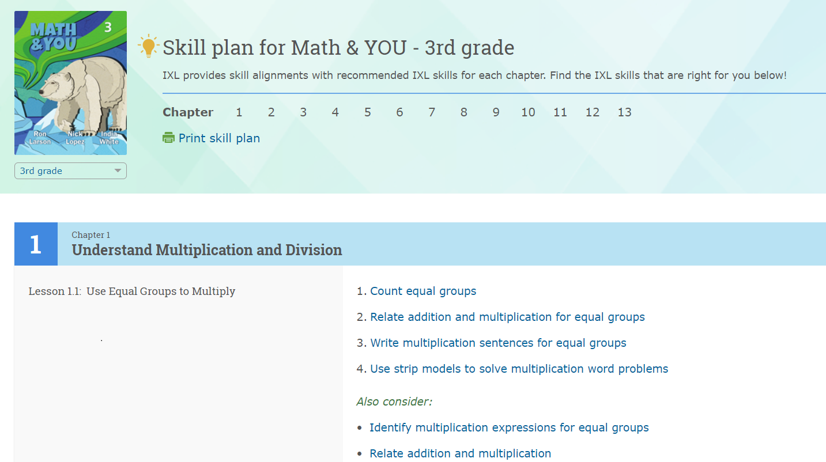826x462 pixels.
Task: Open Use strip models word problems skill
Action: 519,369
